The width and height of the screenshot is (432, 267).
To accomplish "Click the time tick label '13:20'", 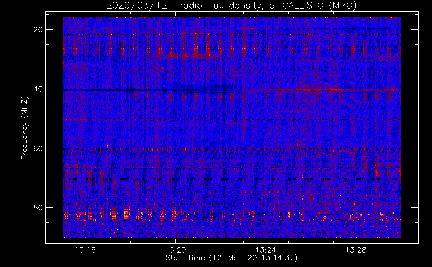I will click(175, 250).
